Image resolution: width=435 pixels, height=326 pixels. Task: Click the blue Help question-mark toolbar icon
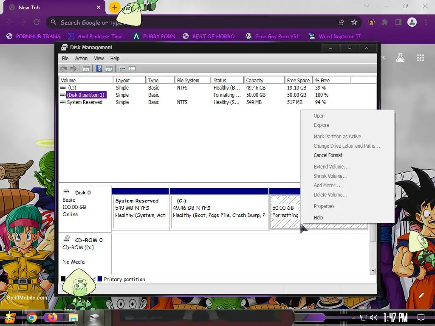(x=99, y=68)
